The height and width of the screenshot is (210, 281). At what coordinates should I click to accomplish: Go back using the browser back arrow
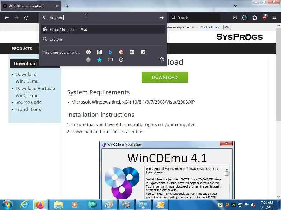(x=7, y=18)
